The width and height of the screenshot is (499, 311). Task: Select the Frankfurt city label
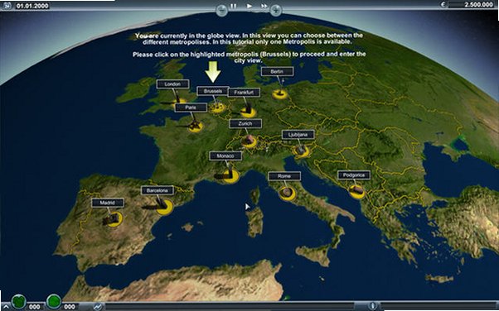tap(244, 93)
